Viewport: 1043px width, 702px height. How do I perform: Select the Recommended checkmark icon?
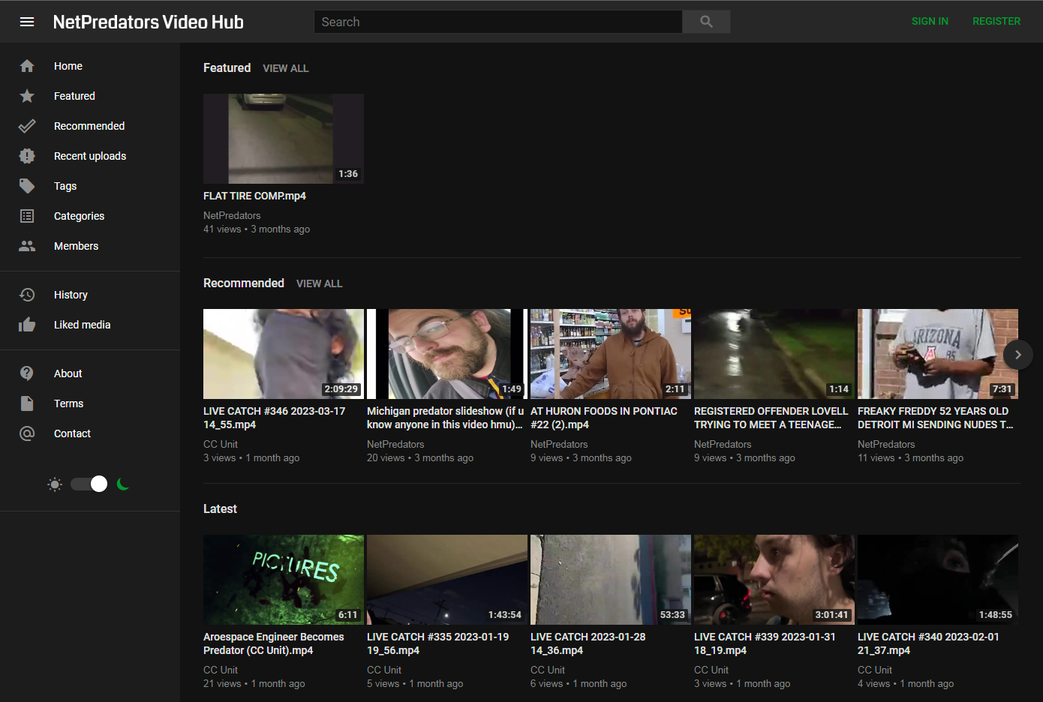[x=27, y=126]
